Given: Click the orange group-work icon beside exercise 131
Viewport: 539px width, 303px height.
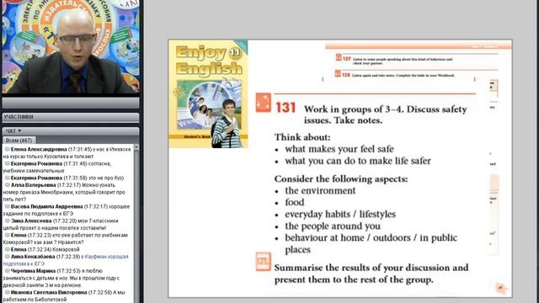Looking at the screenshot, I should click(x=264, y=103).
